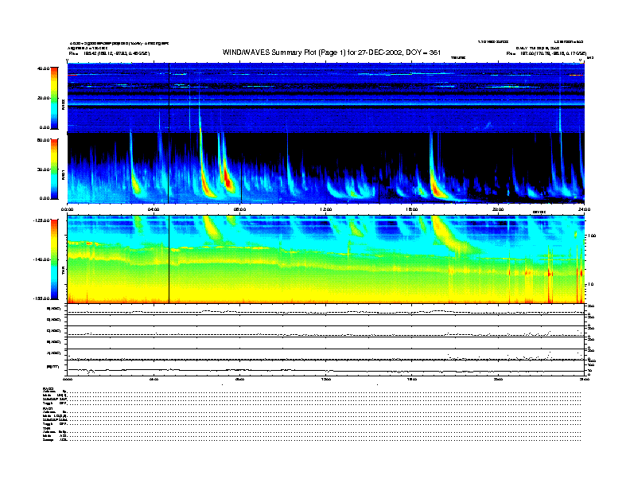Click the RAD2 panel color scale bar
630x487 pixels.
pos(54,98)
